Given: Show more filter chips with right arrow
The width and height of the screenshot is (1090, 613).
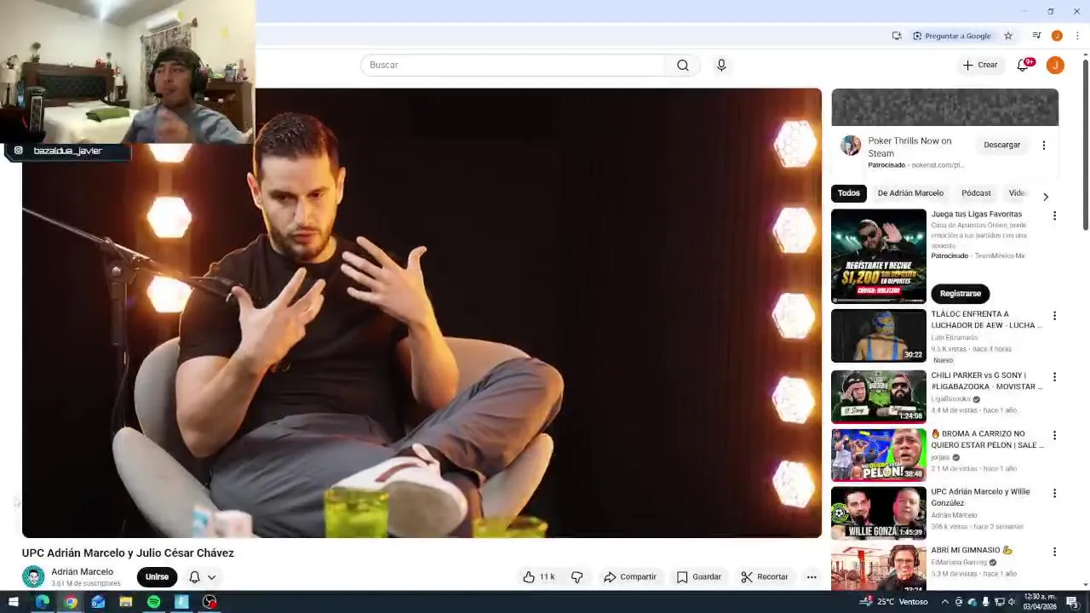Looking at the screenshot, I should click(1046, 197).
